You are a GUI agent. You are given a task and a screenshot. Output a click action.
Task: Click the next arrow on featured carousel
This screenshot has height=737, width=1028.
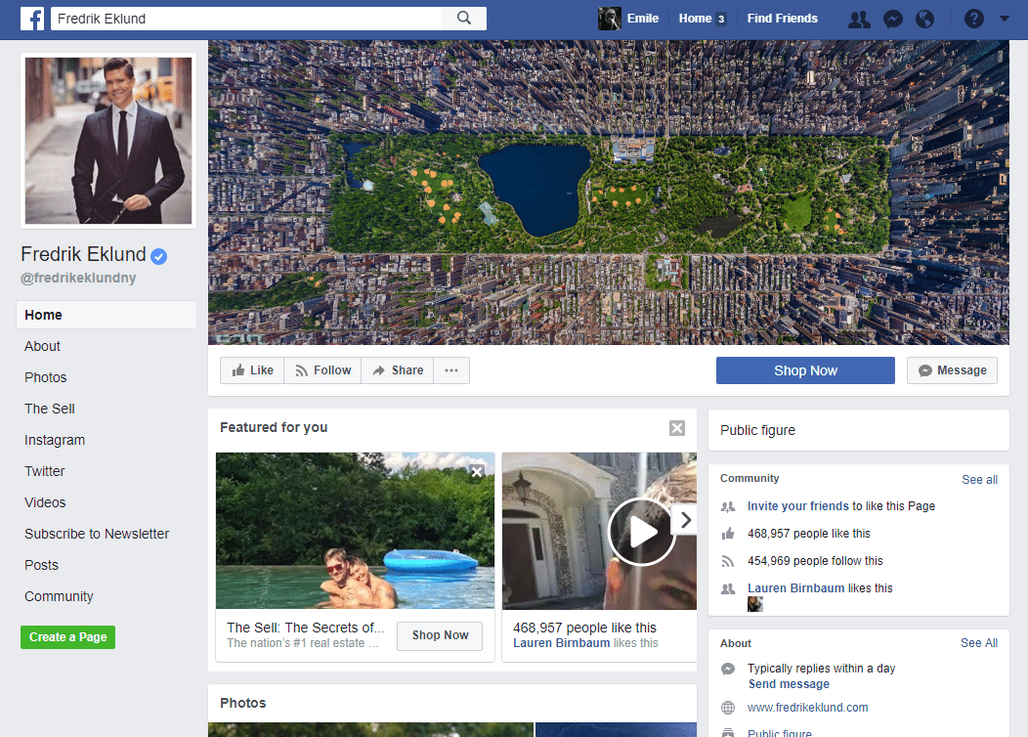[x=685, y=520]
